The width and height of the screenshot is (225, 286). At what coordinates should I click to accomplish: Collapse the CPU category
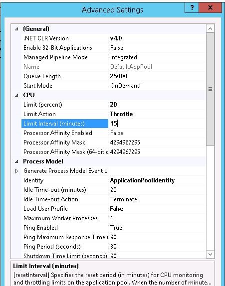(16, 95)
